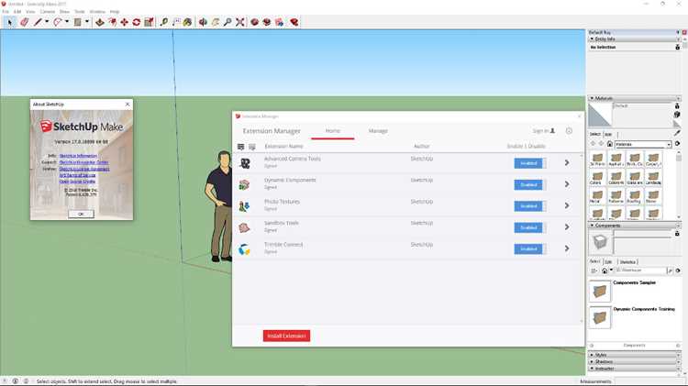
Task: Click the Open Source Credits link
Action: click(77, 182)
